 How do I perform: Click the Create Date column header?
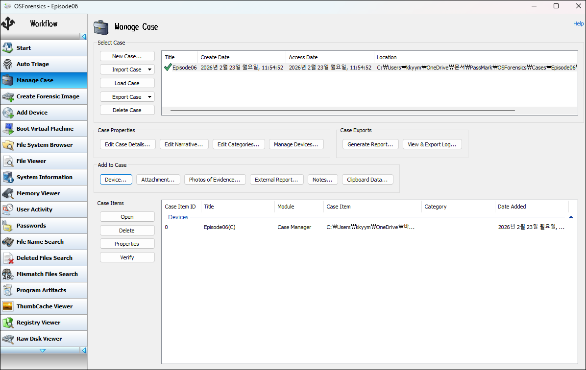(242, 57)
